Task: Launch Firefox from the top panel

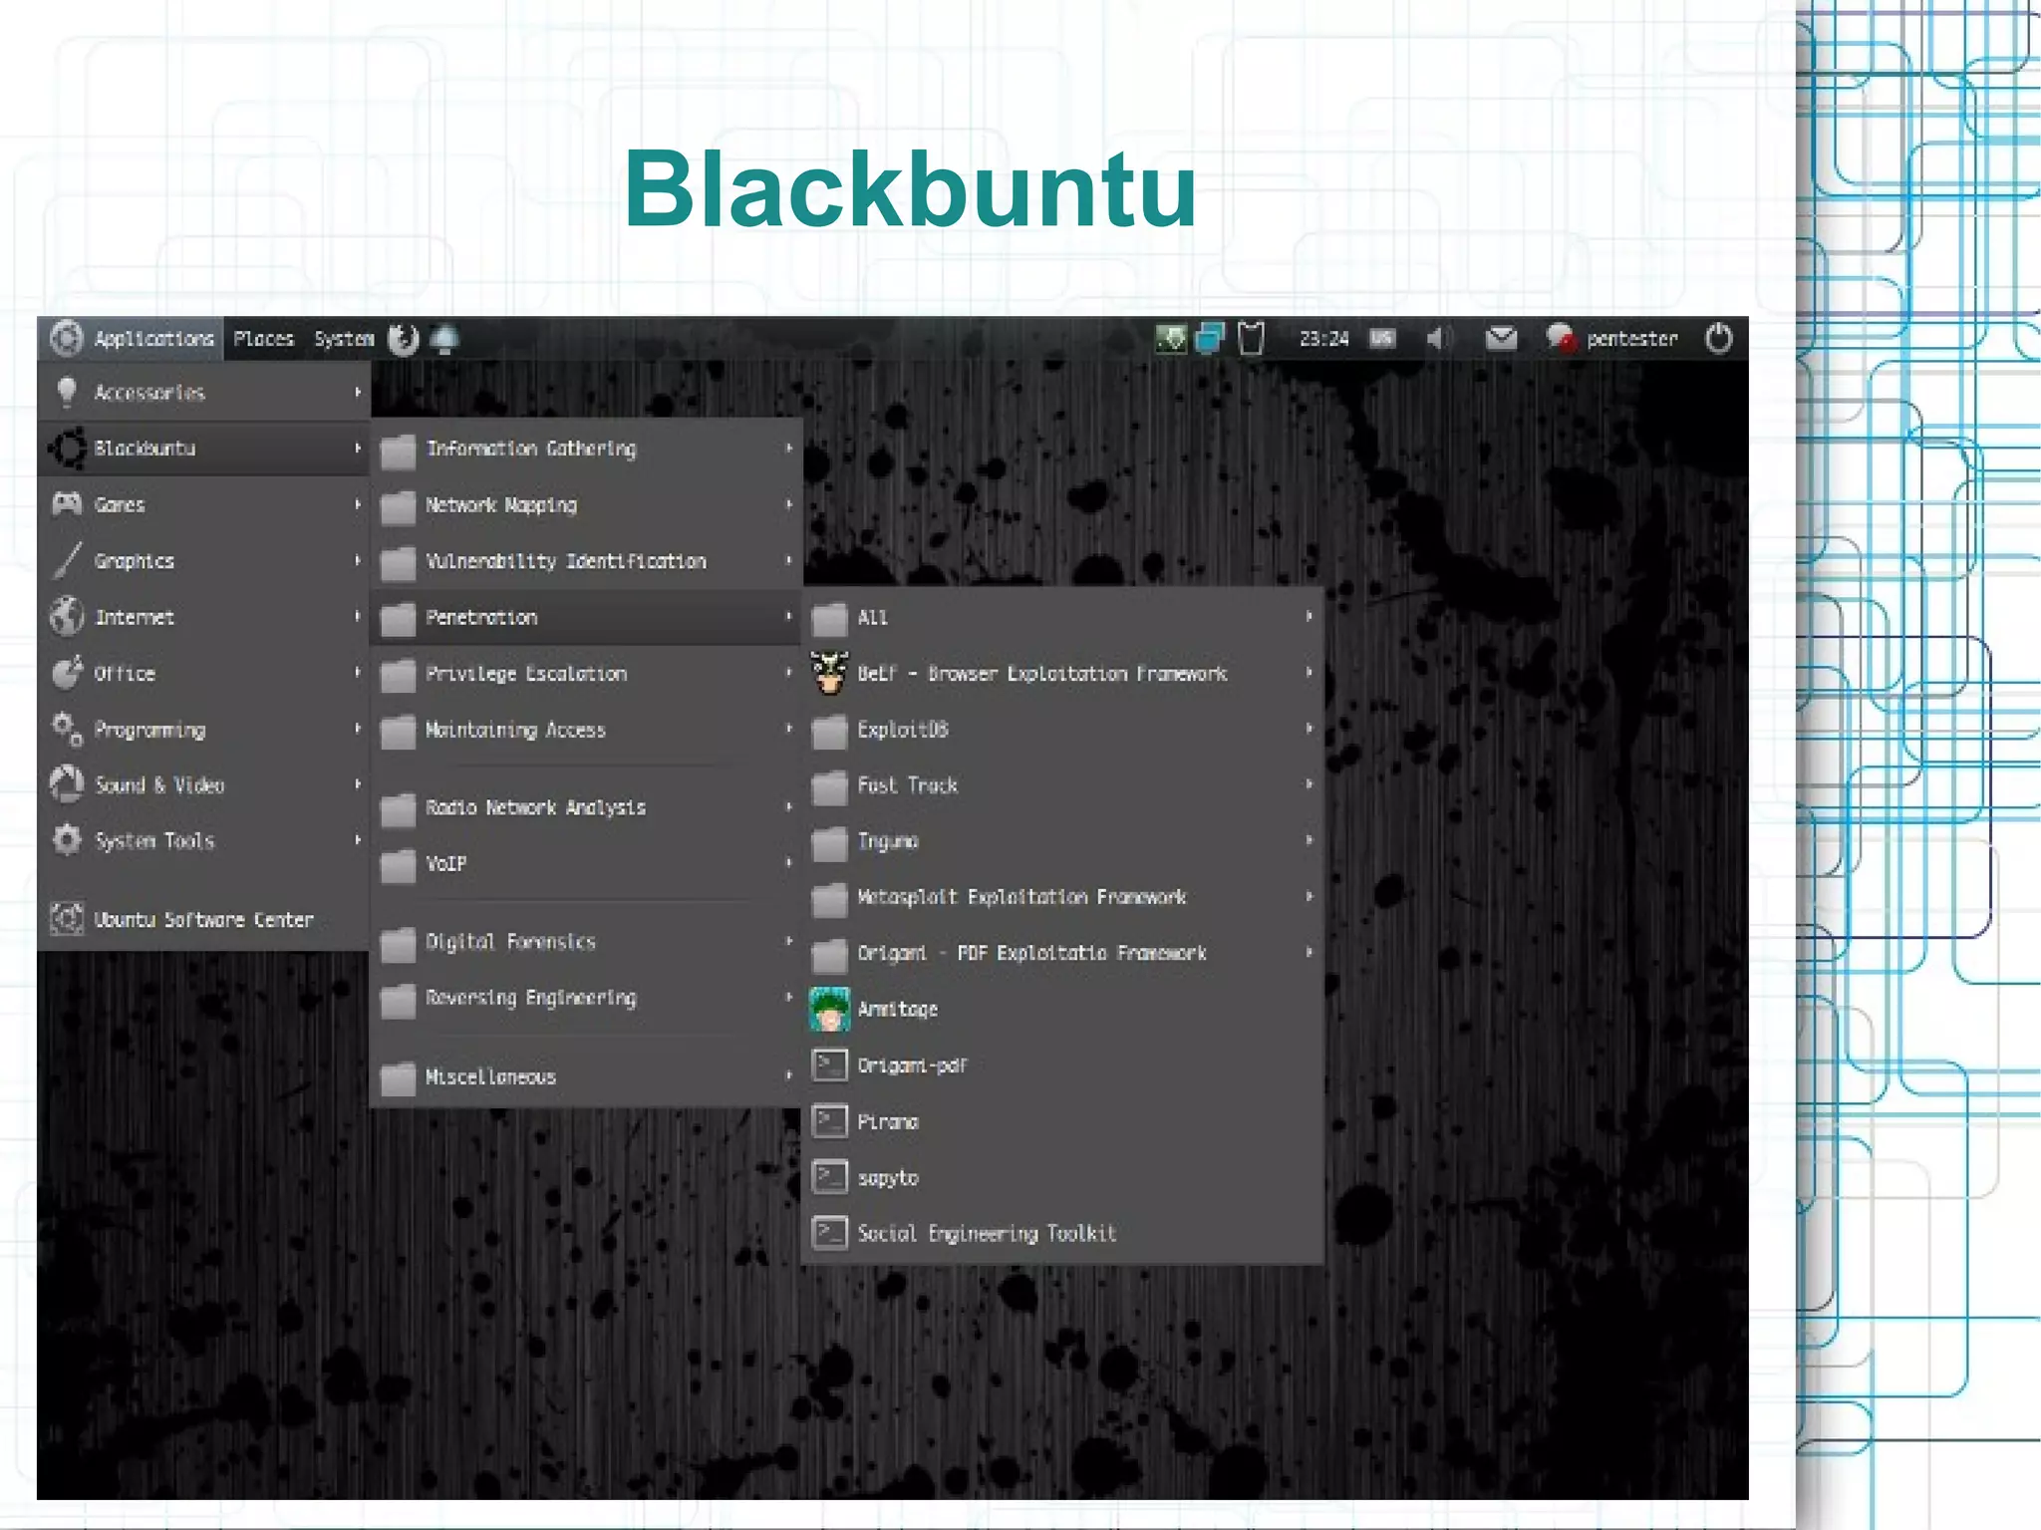Action: pyautogui.click(x=403, y=339)
